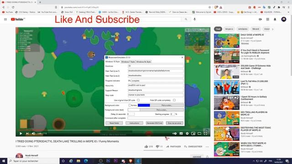292x164 pixels.
Task: Play the video with the play button
Action: [x=21, y=133]
